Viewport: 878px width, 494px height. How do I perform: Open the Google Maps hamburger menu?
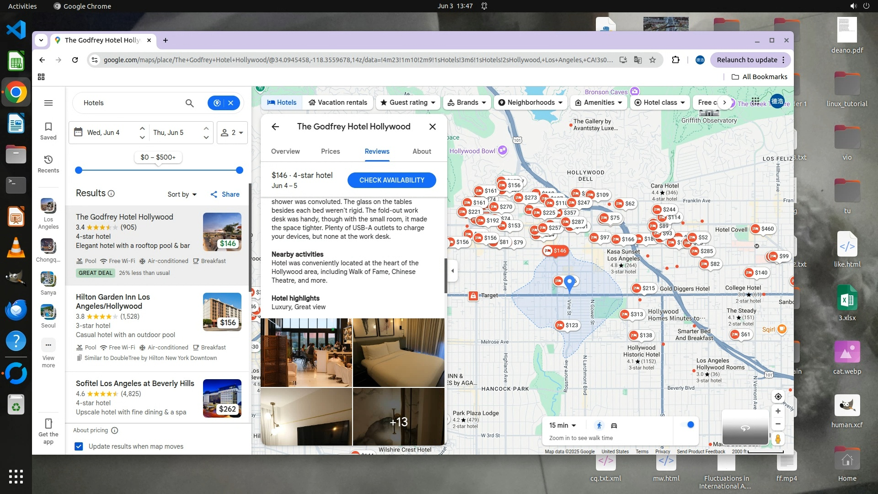pos(48,103)
